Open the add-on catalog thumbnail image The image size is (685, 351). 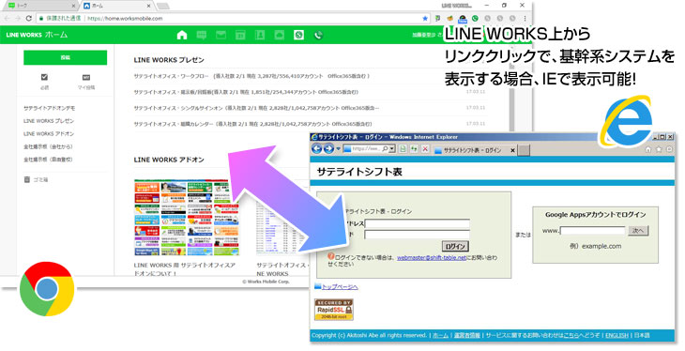pos(187,217)
